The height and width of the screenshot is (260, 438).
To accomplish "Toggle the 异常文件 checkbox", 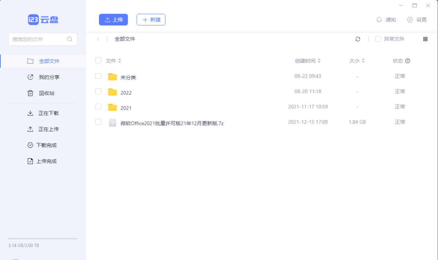I will click(378, 39).
